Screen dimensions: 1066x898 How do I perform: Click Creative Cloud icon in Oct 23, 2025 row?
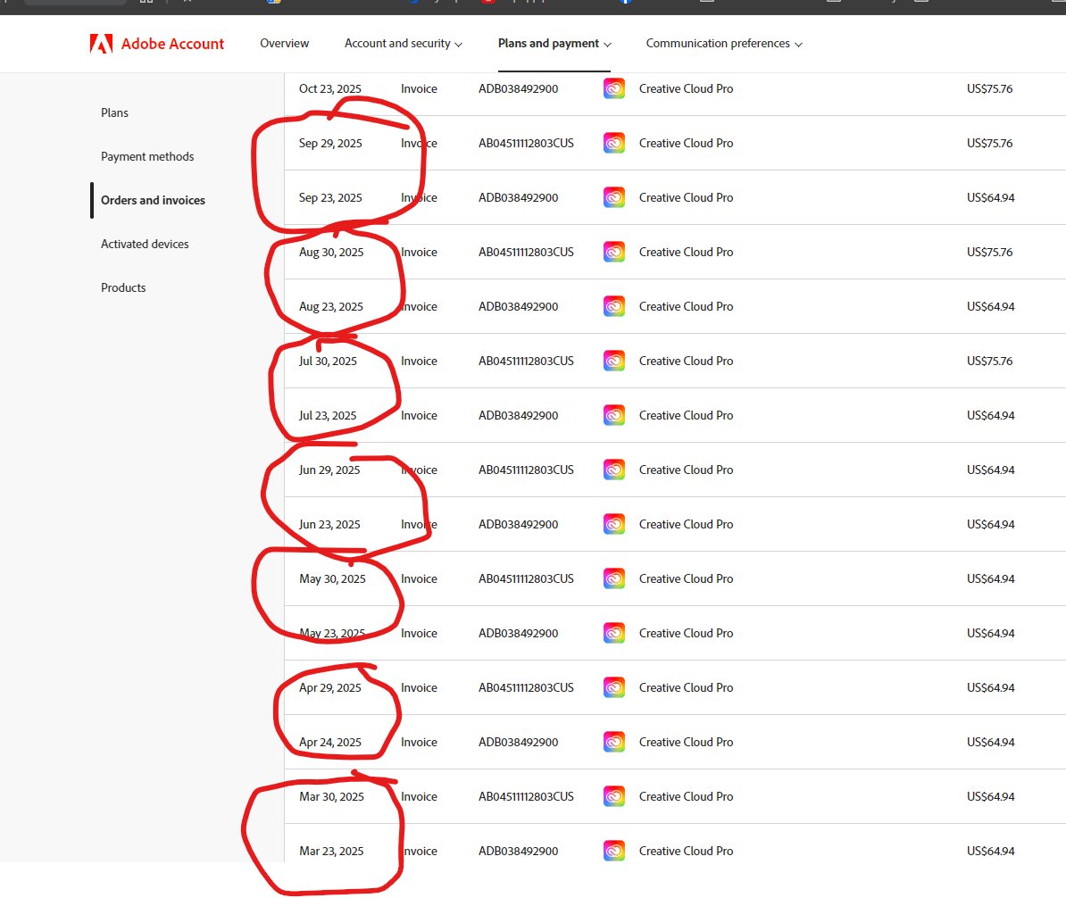[614, 89]
